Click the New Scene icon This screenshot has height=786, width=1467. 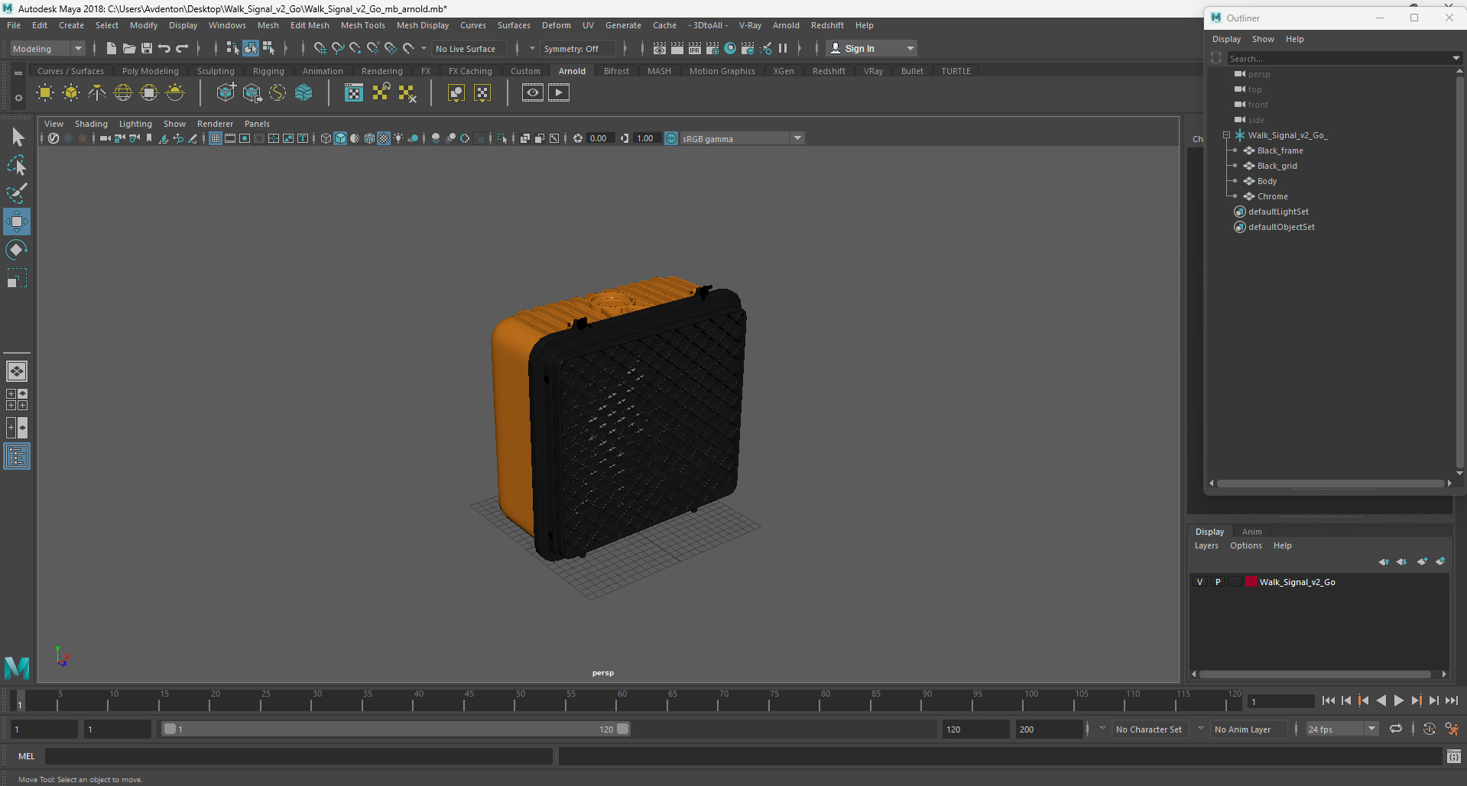(x=111, y=48)
